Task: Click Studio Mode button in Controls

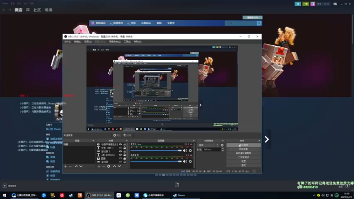Action: coord(244,157)
